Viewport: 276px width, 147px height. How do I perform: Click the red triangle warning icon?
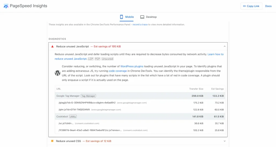tap(52, 46)
